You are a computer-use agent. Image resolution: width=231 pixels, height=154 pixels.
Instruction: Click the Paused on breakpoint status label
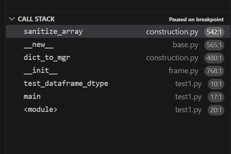(x=196, y=19)
